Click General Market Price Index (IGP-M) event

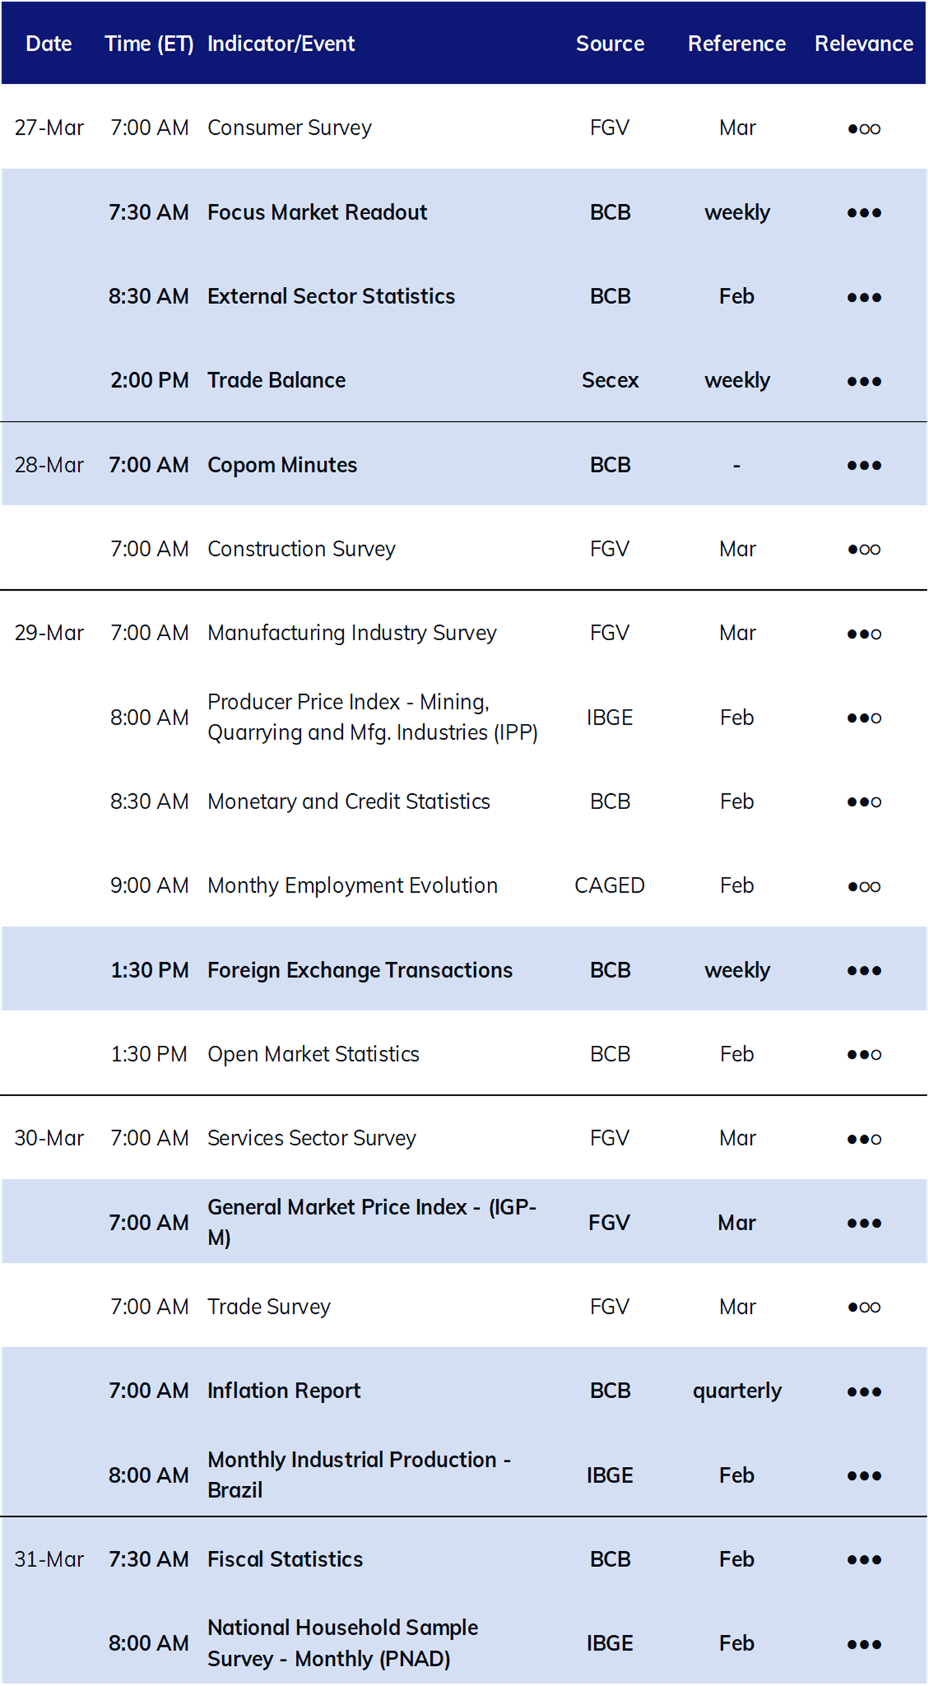pos(372,1222)
